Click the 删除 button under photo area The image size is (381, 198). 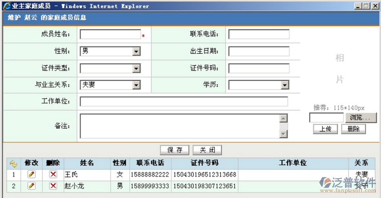coord(353,129)
